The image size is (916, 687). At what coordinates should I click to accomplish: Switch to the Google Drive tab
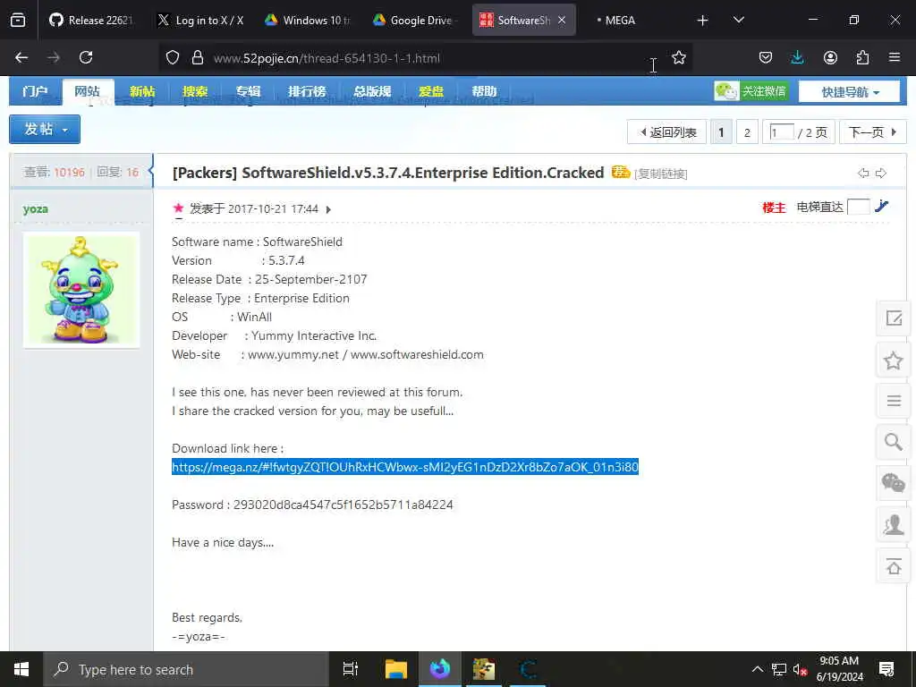(415, 21)
